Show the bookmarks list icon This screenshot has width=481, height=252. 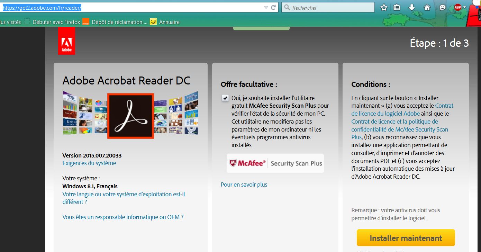397,7
